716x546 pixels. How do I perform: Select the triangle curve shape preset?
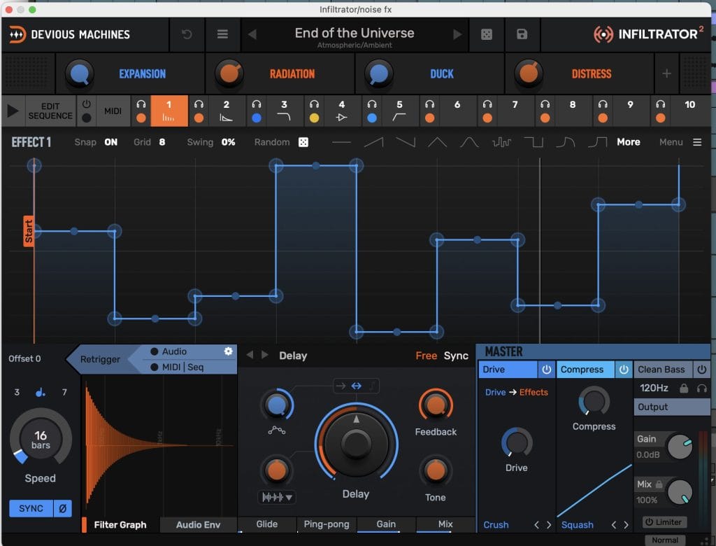(x=437, y=142)
